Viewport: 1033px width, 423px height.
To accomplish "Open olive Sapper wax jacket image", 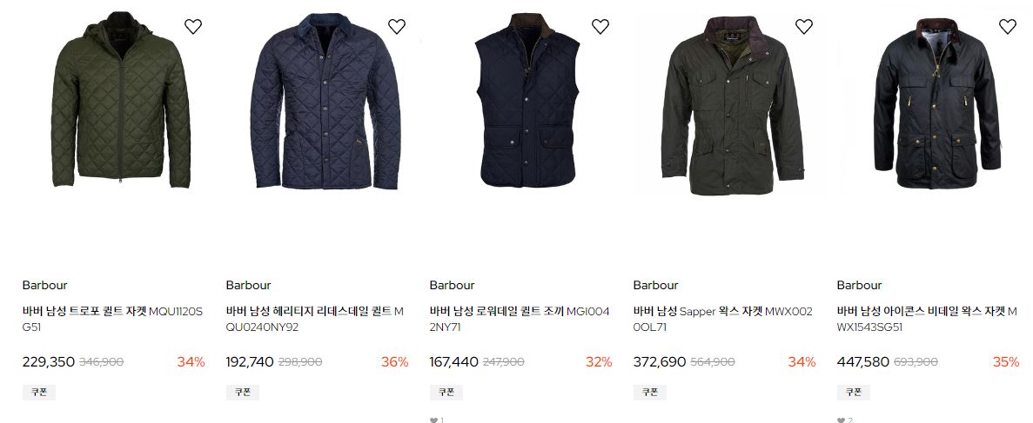I will (x=733, y=105).
